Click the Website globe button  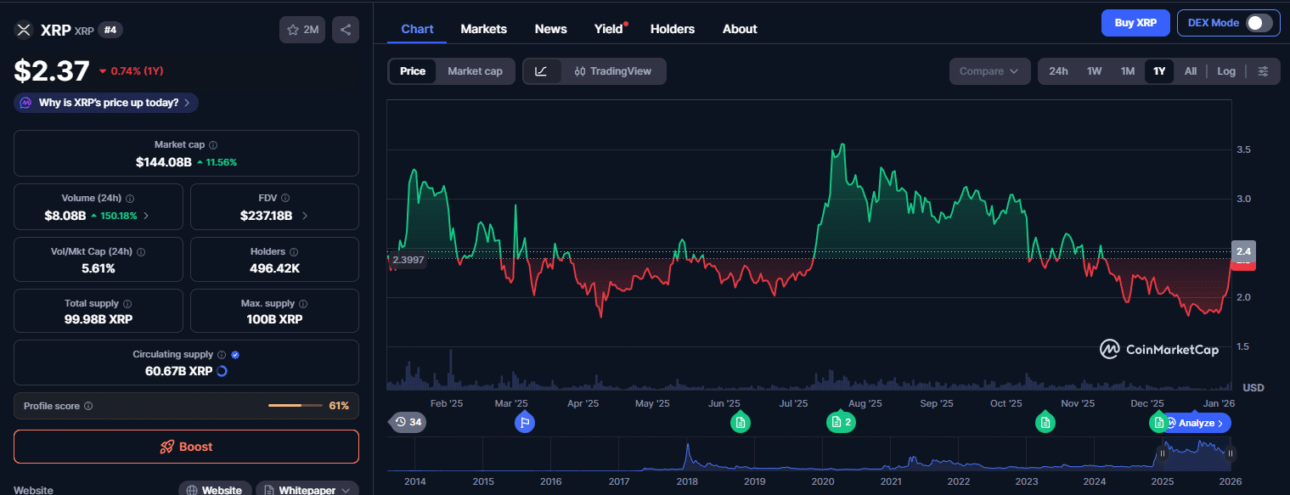point(214,489)
